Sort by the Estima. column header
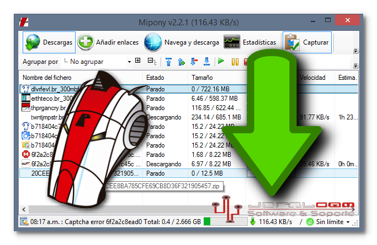 click(x=347, y=78)
